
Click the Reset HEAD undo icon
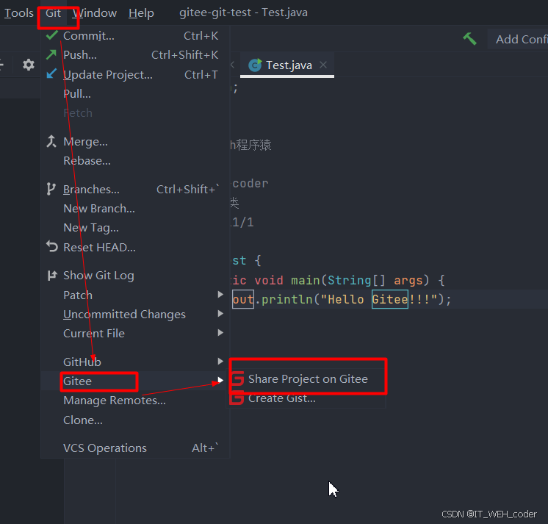52,246
